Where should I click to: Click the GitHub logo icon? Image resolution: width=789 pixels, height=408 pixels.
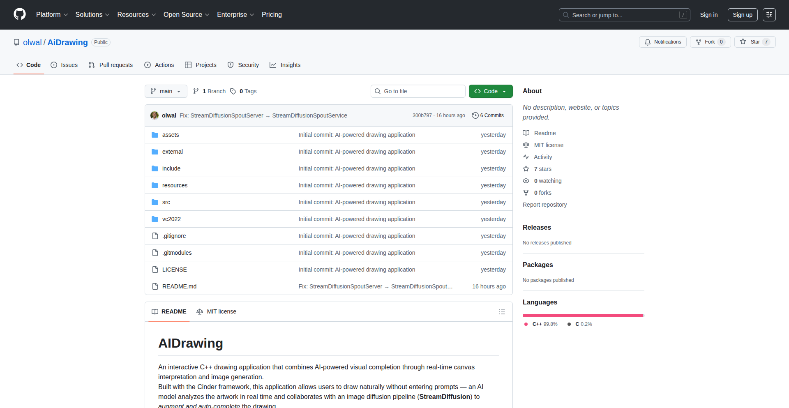point(20,14)
